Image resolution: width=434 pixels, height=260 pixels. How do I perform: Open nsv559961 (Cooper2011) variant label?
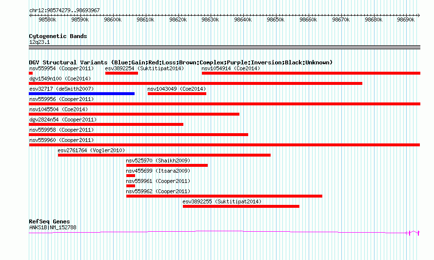pyautogui.click(x=158, y=181)
